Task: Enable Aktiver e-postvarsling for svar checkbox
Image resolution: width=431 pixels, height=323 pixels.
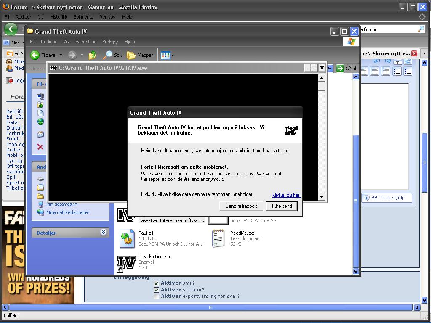Action: tap(157, 297)
